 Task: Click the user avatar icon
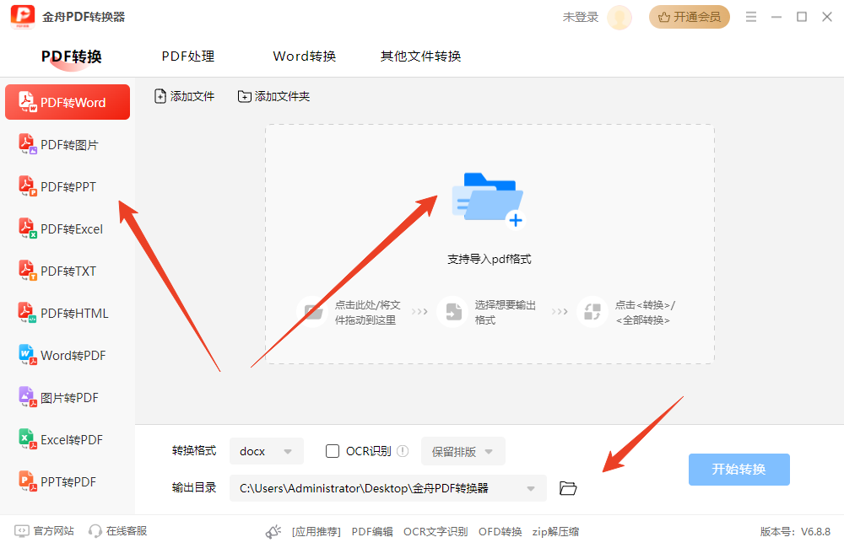point(619,17)
